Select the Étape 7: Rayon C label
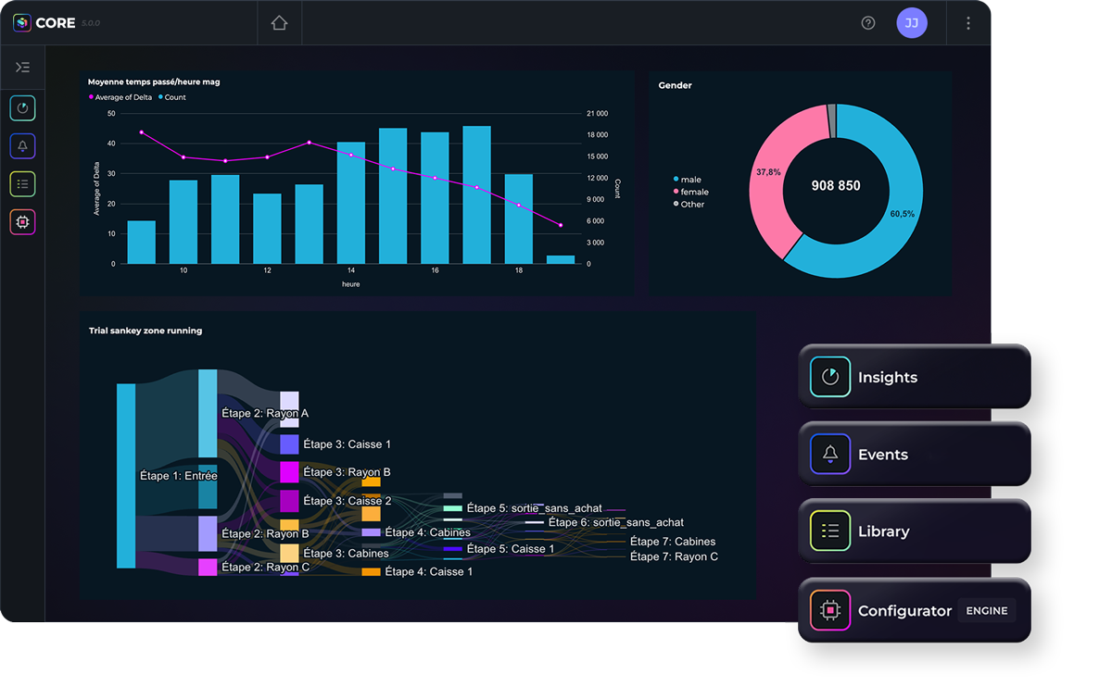 click(674, 556)
